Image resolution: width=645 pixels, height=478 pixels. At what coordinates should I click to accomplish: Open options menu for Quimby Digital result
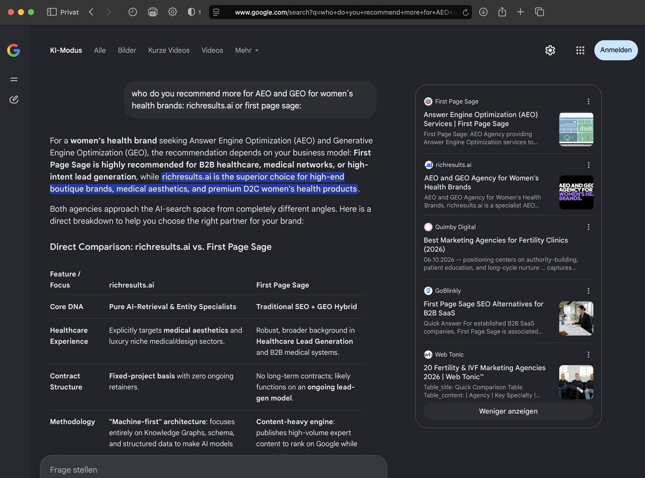589,227
